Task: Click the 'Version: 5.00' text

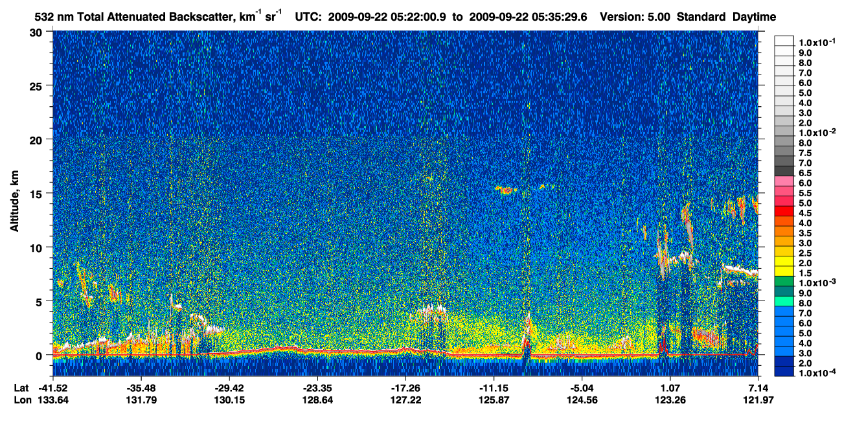Action: click(635, 17)
